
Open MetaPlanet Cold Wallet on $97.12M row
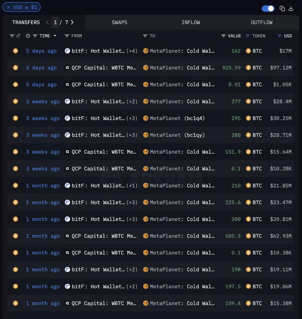pyautogui.click(x=182, y=68)
